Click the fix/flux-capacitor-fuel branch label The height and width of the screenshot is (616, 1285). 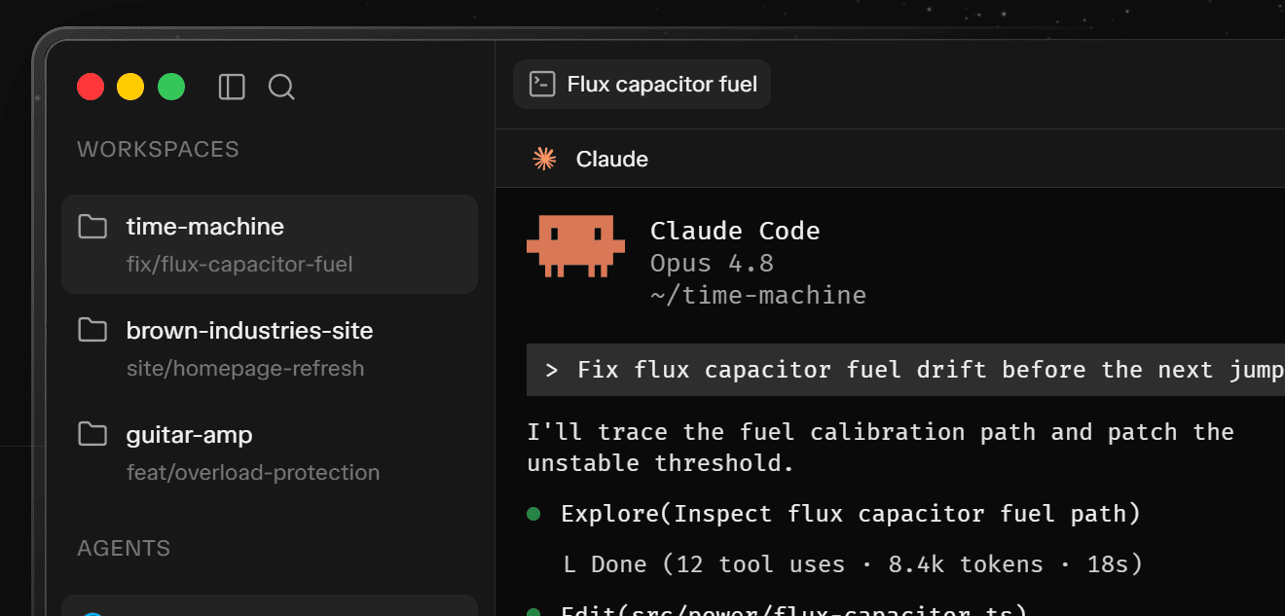tap(239, 265)
